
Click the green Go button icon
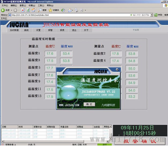pos(156,15)
